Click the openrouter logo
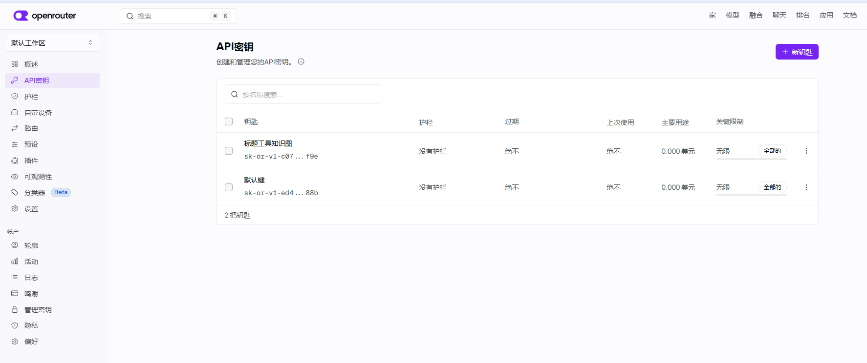This screenshot has height=363, width=867. tap(45, 16)
